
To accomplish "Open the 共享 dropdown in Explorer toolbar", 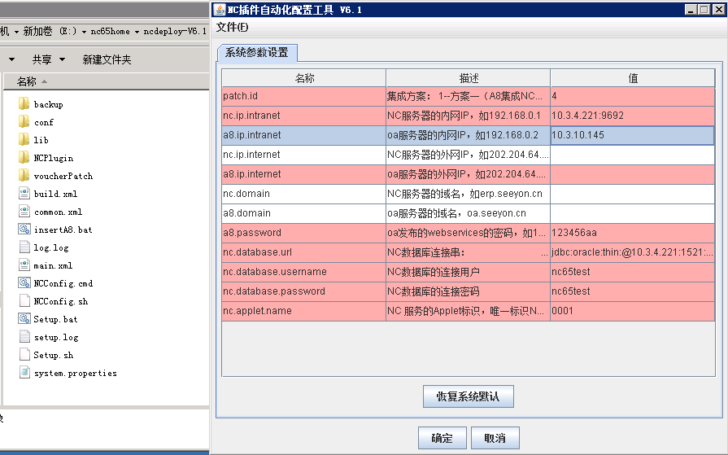I will point(48,59).
